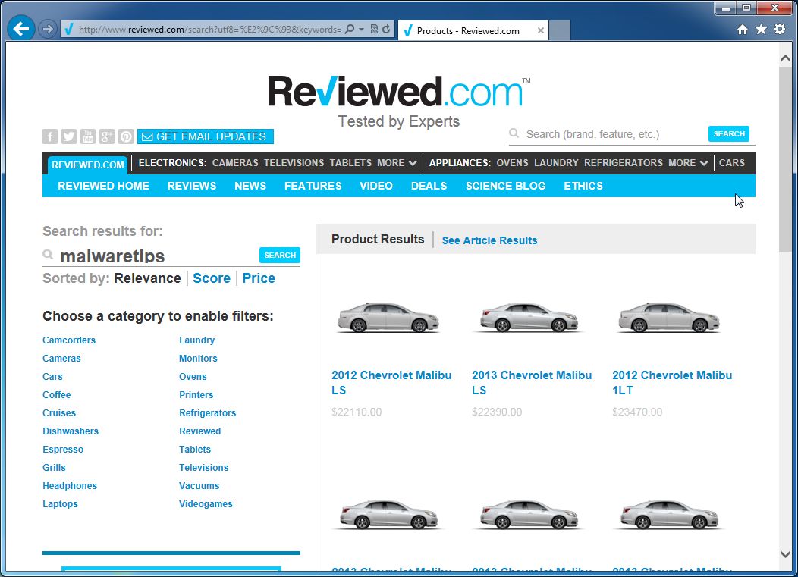Sort results by Score
The height and width of the screenshot is (577, 798).
click(212, 278)
